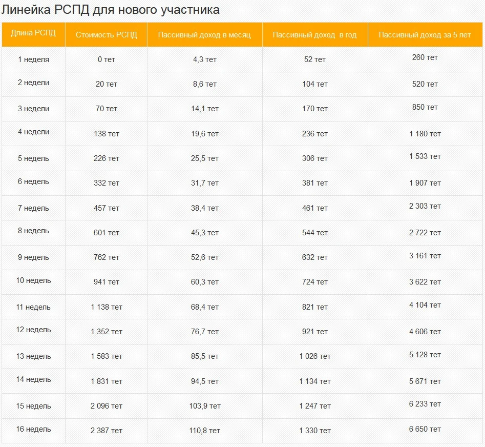Viewport: 485px width, 447px height.
Task: Click the "2 722 тет" five-year income cell
Action: click(425, 233)
